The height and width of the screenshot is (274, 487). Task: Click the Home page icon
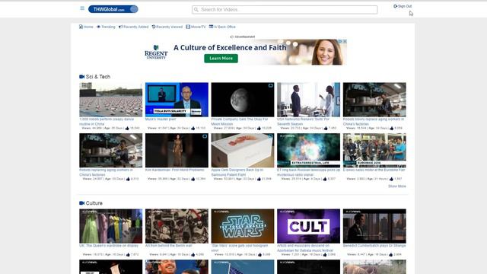(x=81, y=27)
